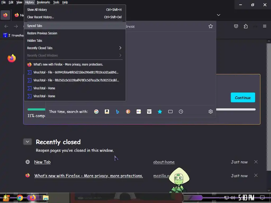This screenshot has height=203, width=271.
Task: Open the File menu
Action: coord(3,2)
